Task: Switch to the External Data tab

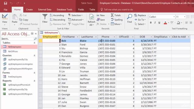Action: [x=45, y=10]
